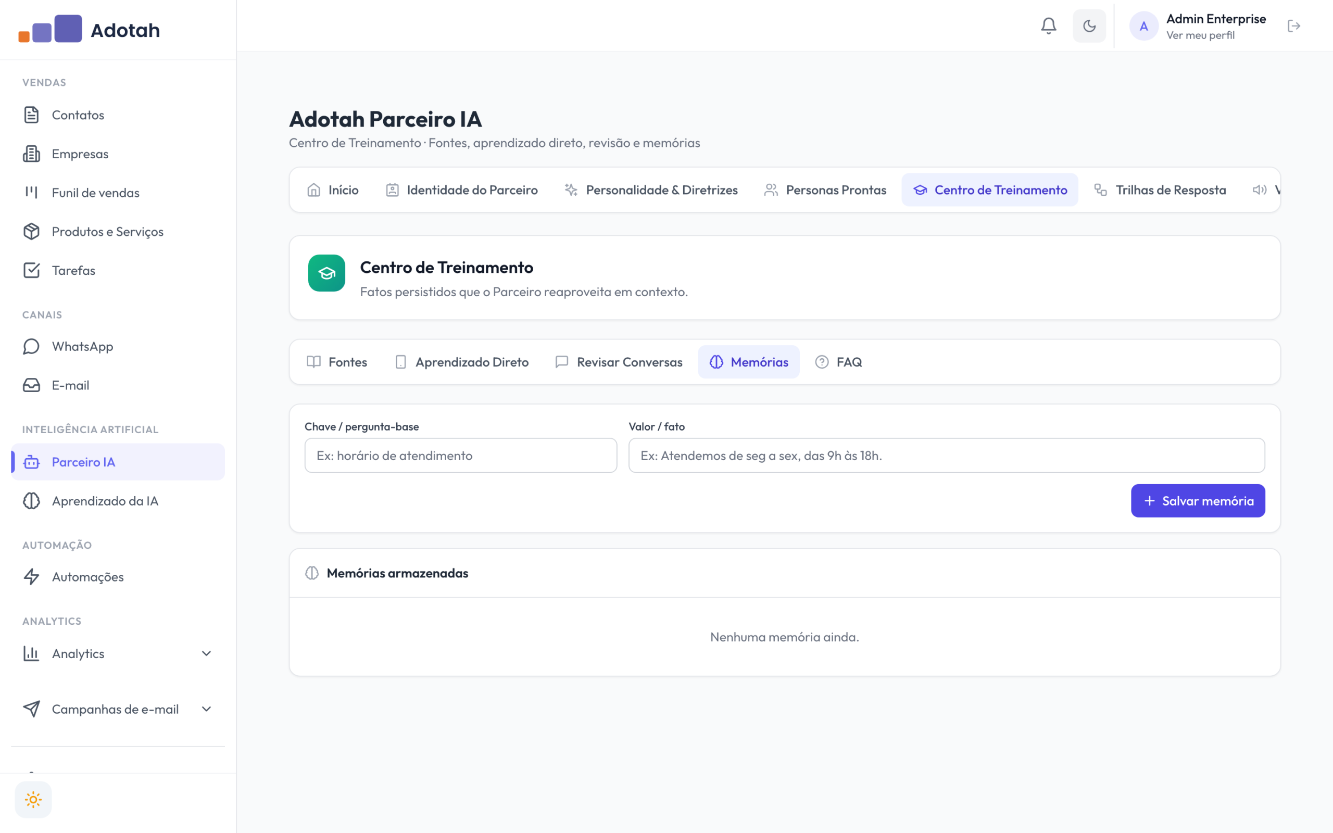Click the Valor / fato input field

coord(946,455)
